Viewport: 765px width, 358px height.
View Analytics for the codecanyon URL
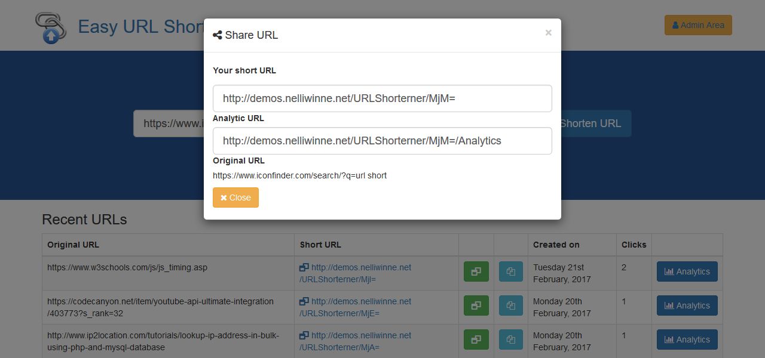click(x=687, y=305)
